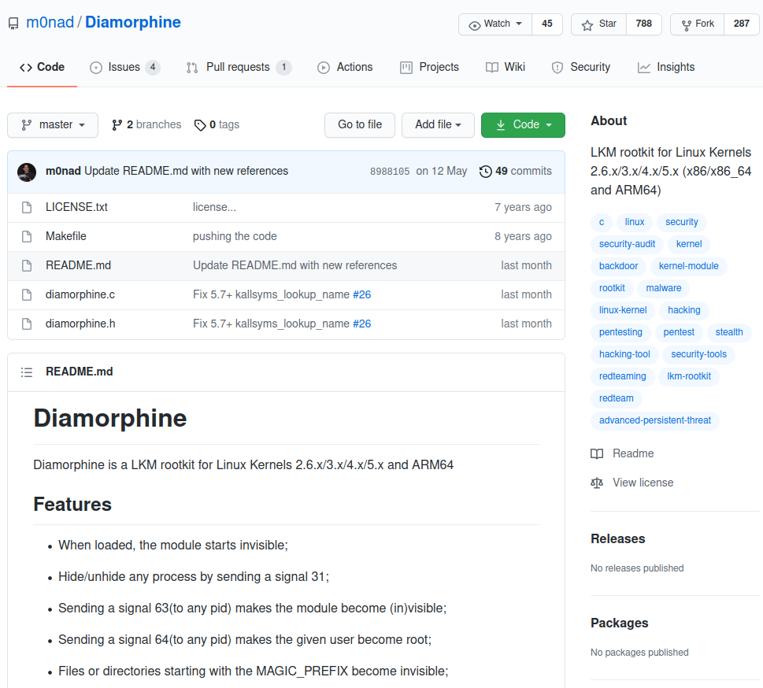Select the 'hacking-tool' topic tag
763x688 pixels.
click(x=624, y=354)
